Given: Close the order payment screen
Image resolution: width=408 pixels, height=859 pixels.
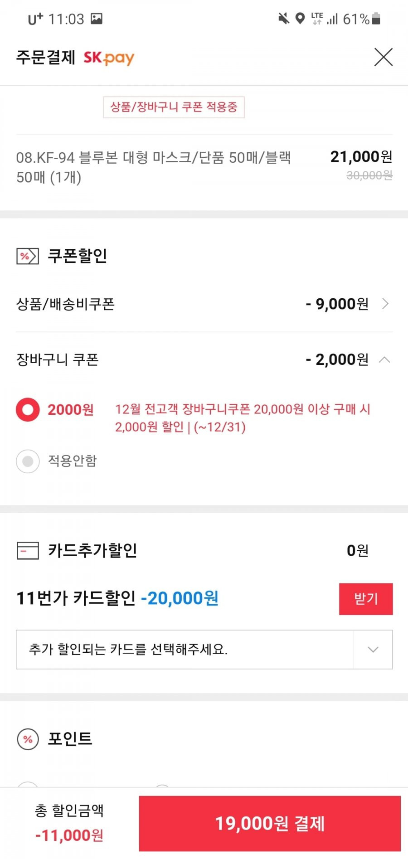Looking at the screenshot, I should coord(384,57).
